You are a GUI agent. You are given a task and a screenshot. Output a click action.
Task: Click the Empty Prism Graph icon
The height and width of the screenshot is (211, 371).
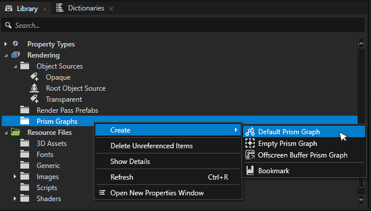[250, 143]
